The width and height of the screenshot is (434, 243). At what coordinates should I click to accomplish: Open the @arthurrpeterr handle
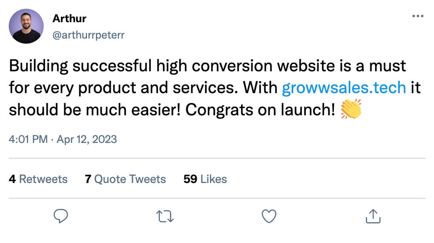[88, 35]
